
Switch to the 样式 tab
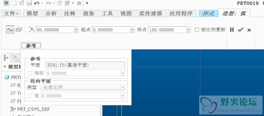click(x=208, y=13)
